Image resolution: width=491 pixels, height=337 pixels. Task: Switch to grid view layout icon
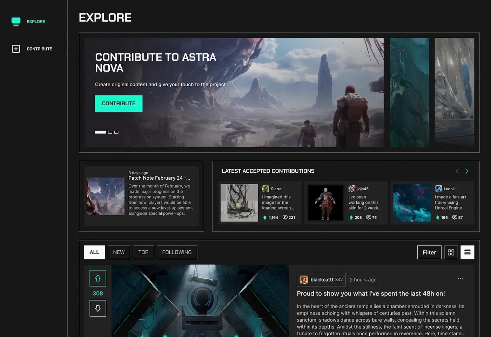[451, 252]
